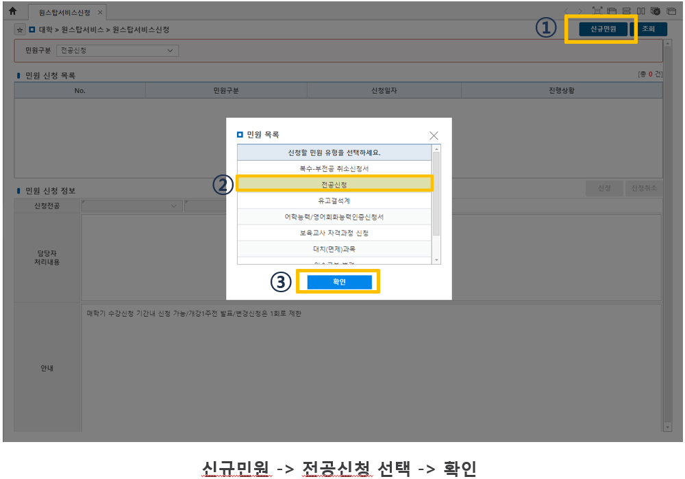Viewport: 685px width, 479px height.
Task: Click the previous tab left arrow icon
Action: pyautogui.click(x=566, y=11)
